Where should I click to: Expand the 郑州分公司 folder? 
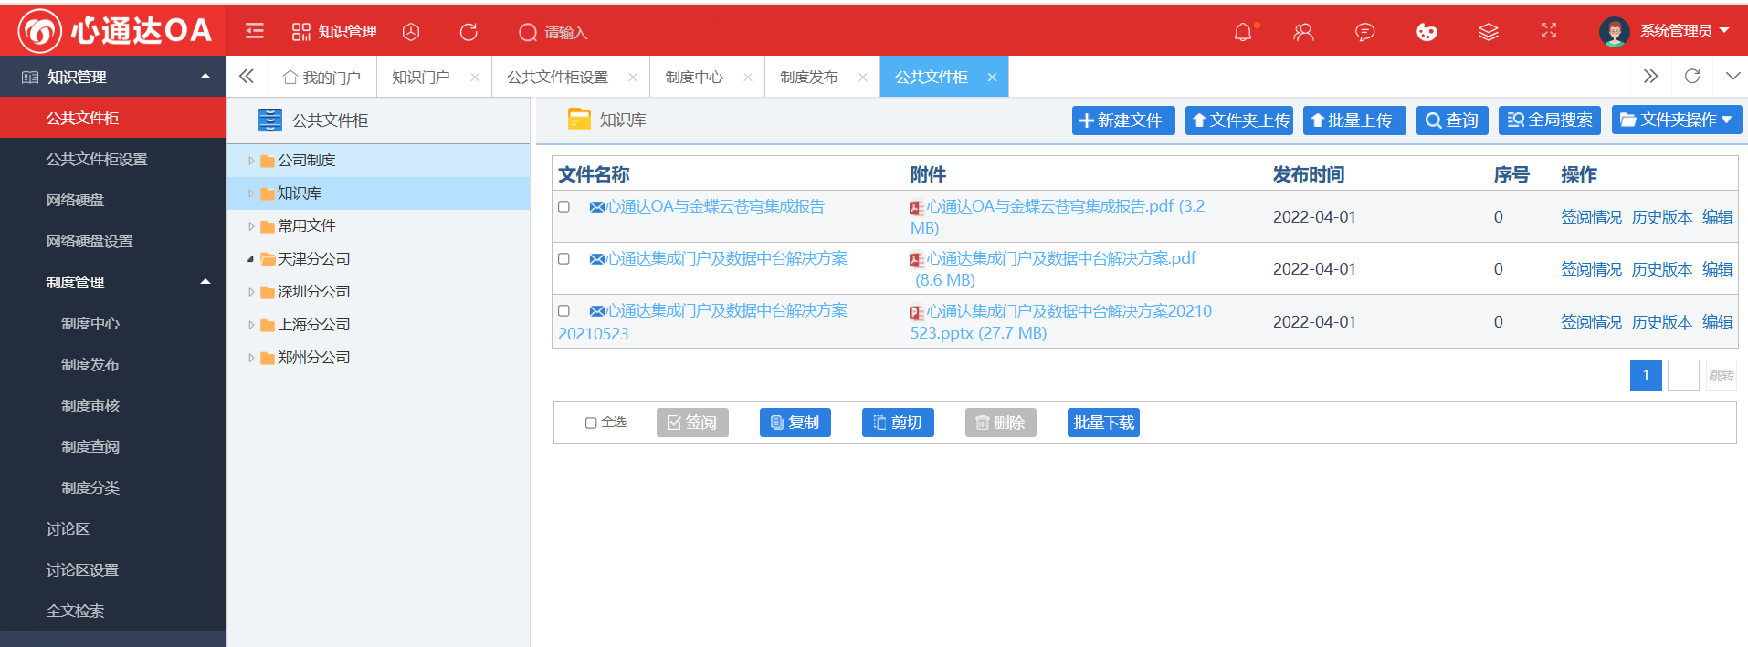click(x=251, y=358)
